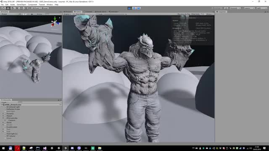Image resolution: width=269 pixels, height=151 pixels.
Task: Select the Scale tool in the toolbar
Action: [17, 8]
